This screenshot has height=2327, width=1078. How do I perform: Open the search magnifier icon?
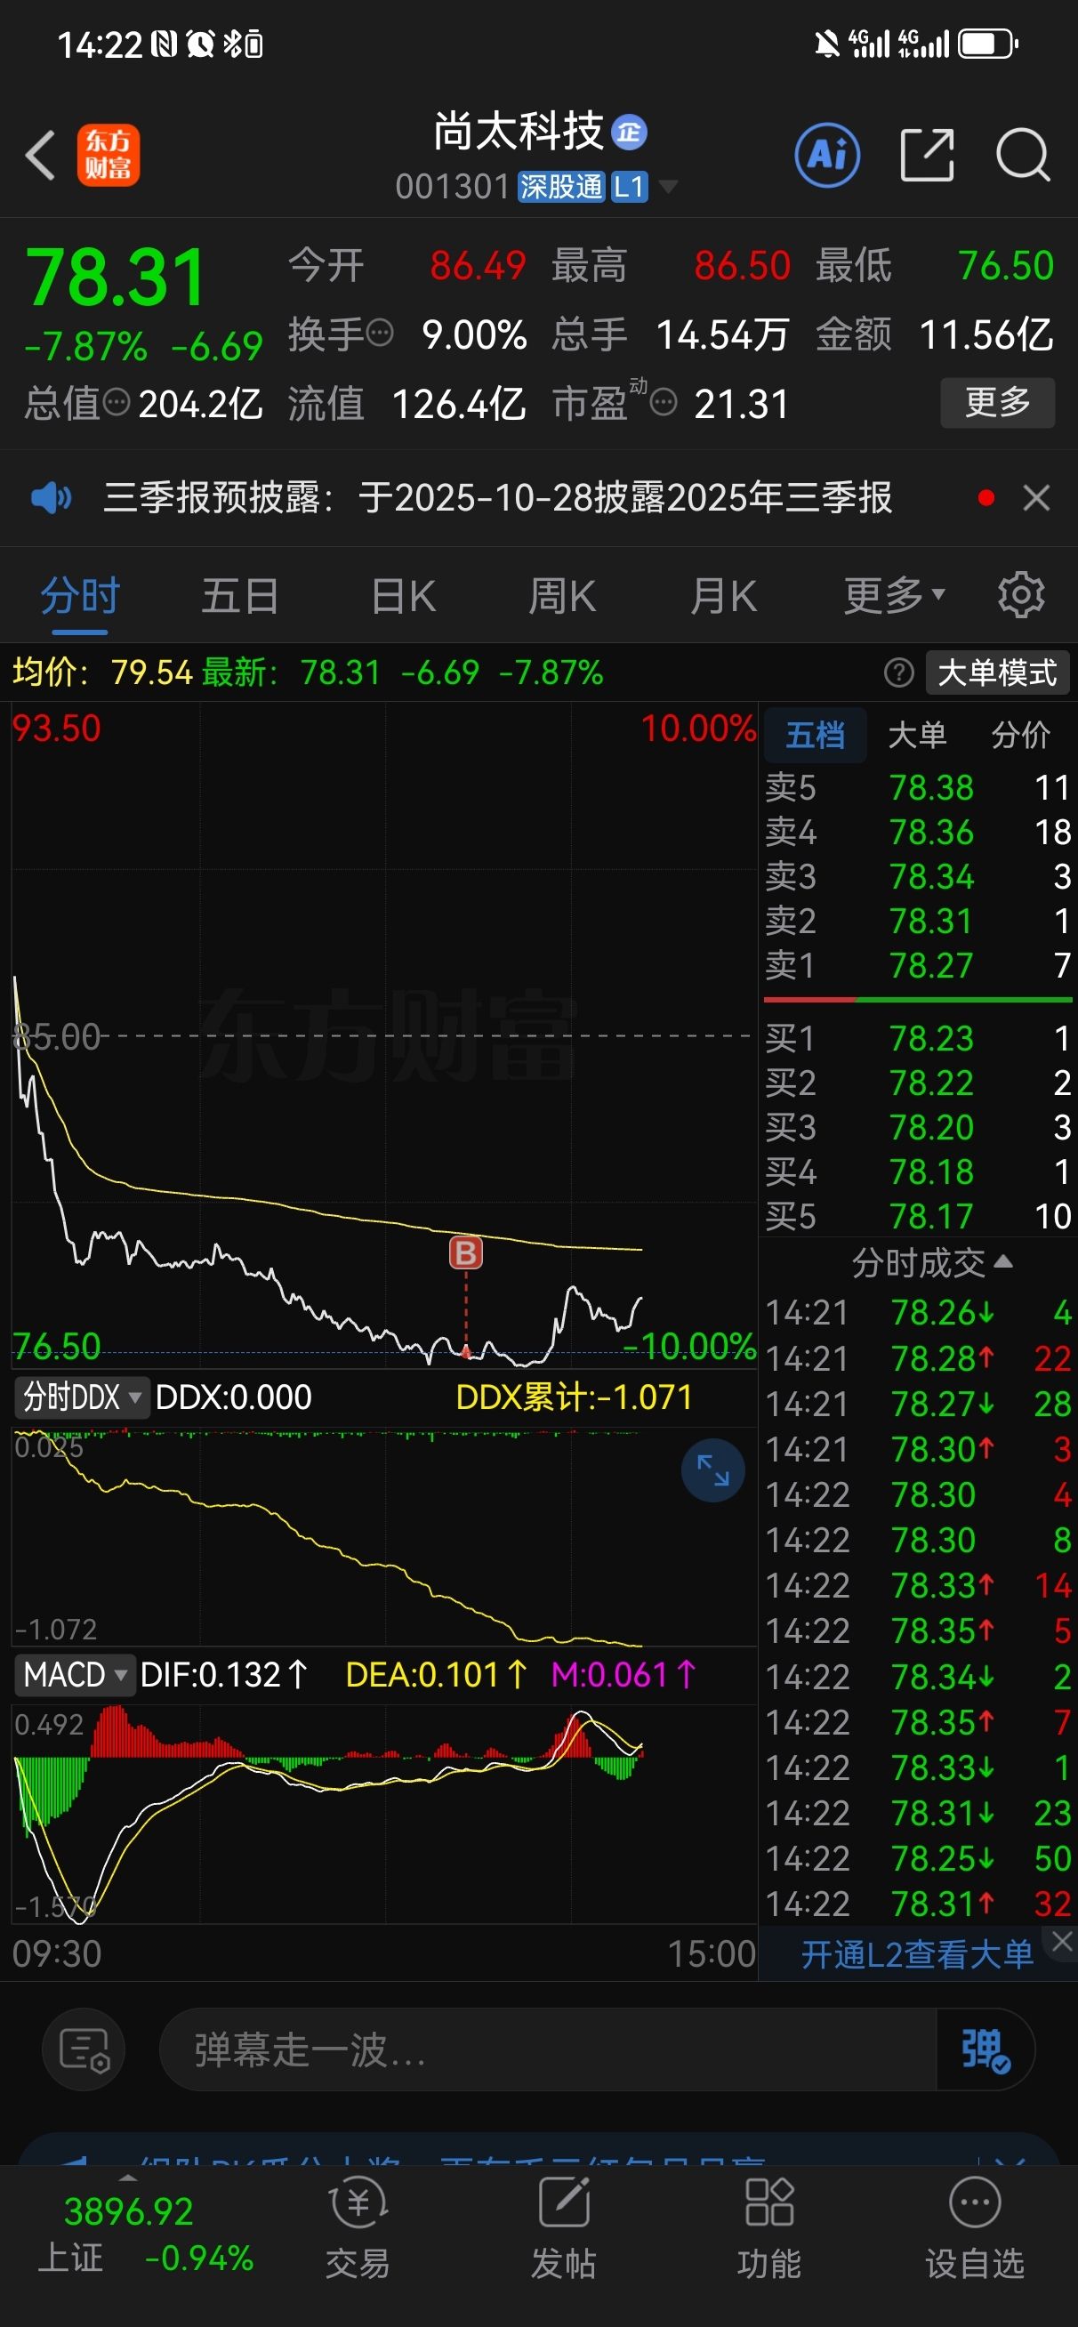1023,156
